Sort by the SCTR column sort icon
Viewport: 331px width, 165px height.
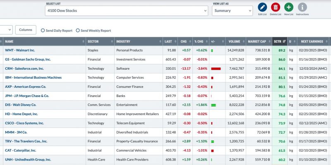pyautogui.click(x=284, y=42)
